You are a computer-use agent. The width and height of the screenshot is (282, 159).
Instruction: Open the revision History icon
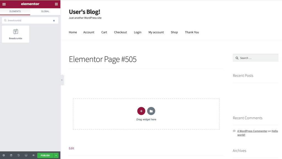(19, 155)
